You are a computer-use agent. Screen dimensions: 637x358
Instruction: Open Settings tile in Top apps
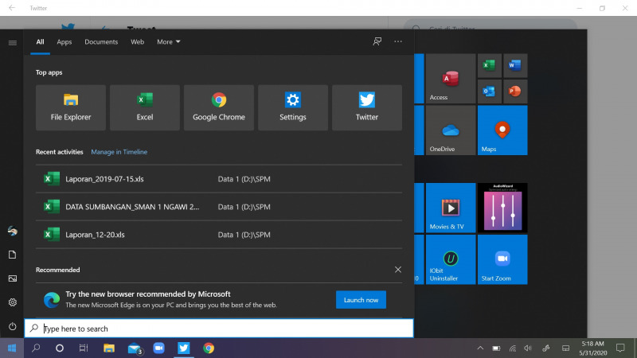[292, 107]
